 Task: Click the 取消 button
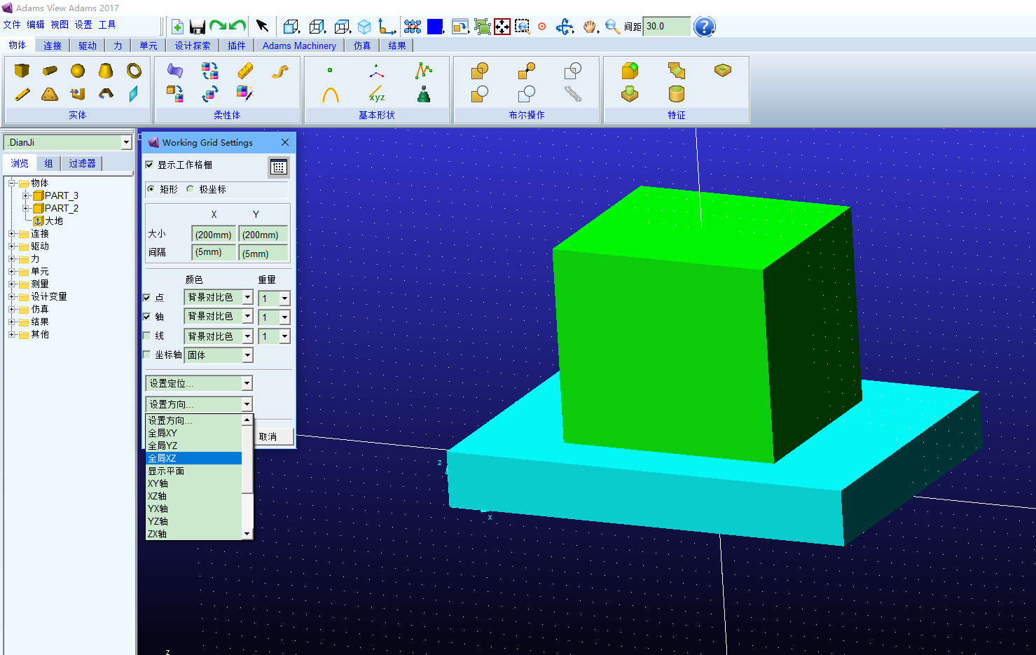tap(273, 436)
